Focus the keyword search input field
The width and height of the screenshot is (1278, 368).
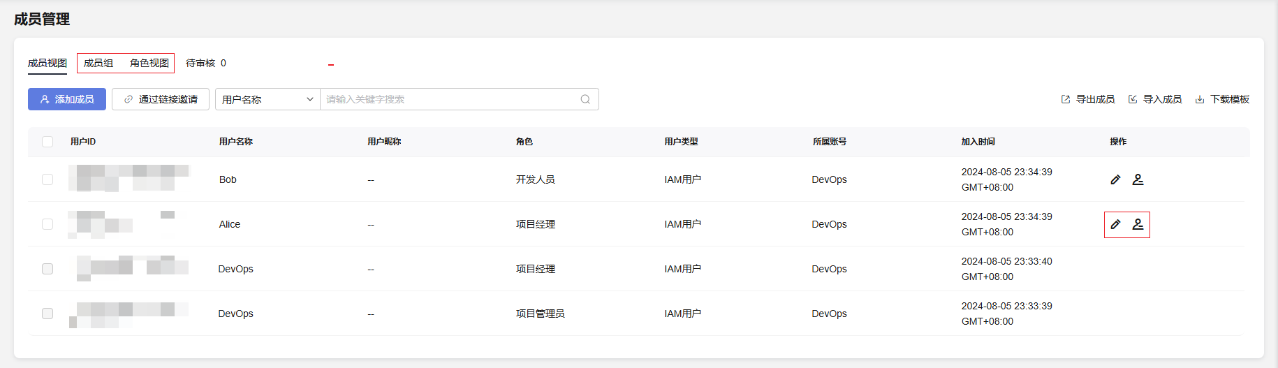[450, 99]
